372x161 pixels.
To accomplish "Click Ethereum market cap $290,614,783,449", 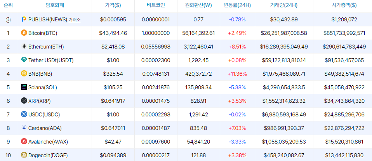I will click(344, 47).
